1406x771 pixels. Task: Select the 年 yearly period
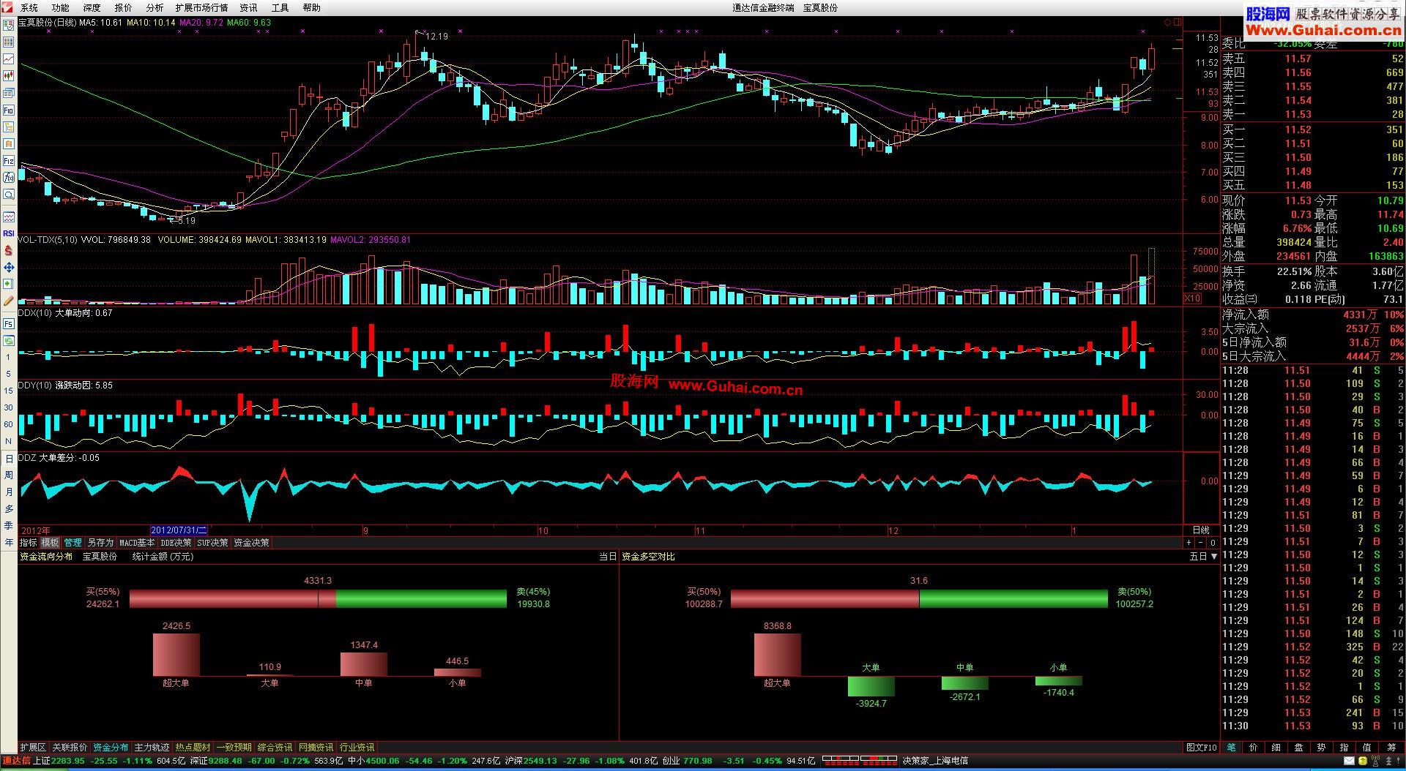pyautogui.click(x=9, y=543)
